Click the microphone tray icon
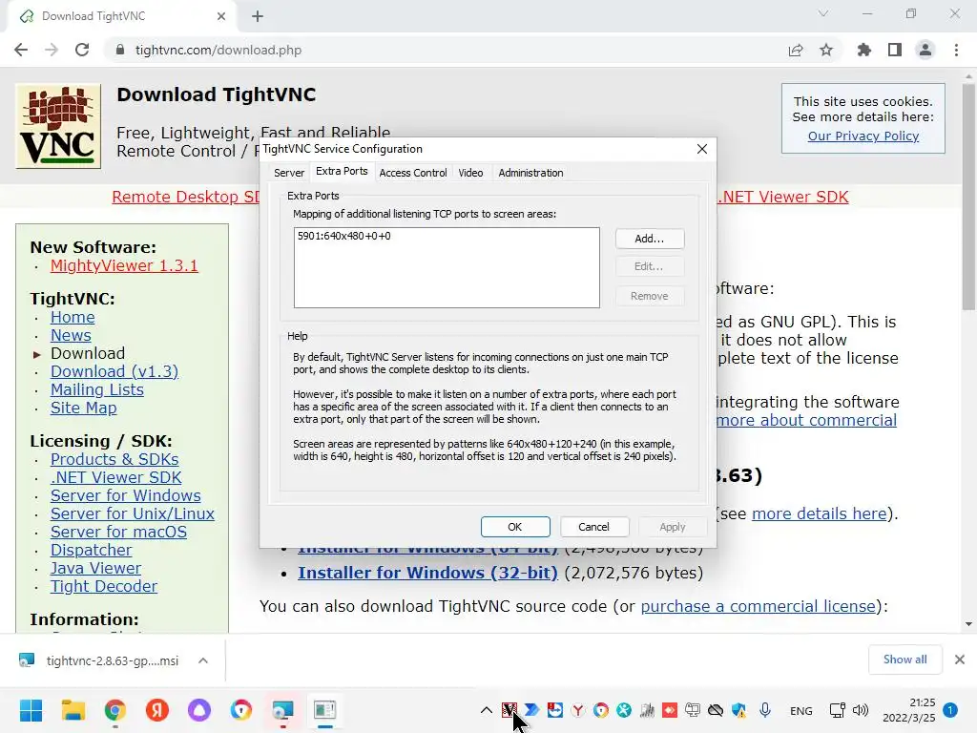This screenshot has width=977, height=733. click(765, 710)
